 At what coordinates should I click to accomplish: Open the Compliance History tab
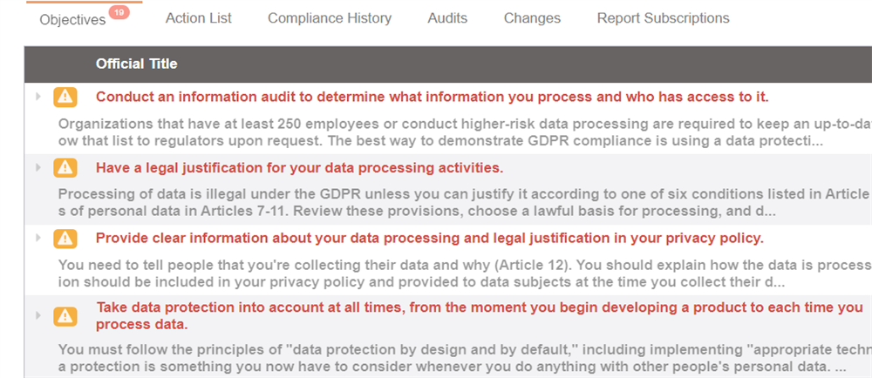coord(330,18)
